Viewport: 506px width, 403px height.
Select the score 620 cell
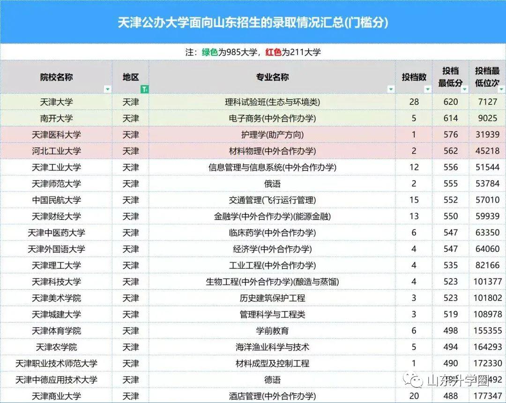click(450, 102)
